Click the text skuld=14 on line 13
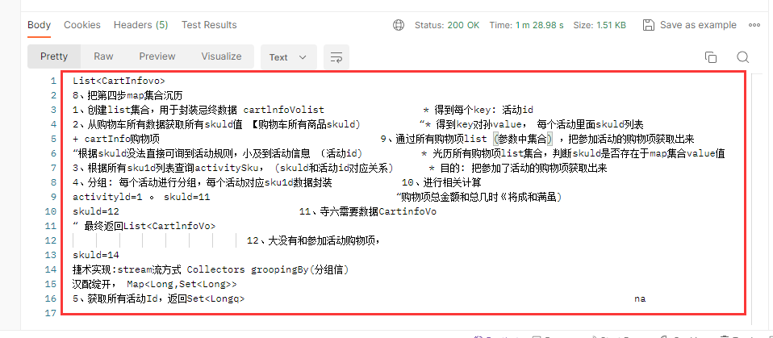The height and width of the screenshot is (338, 773). 96,255
